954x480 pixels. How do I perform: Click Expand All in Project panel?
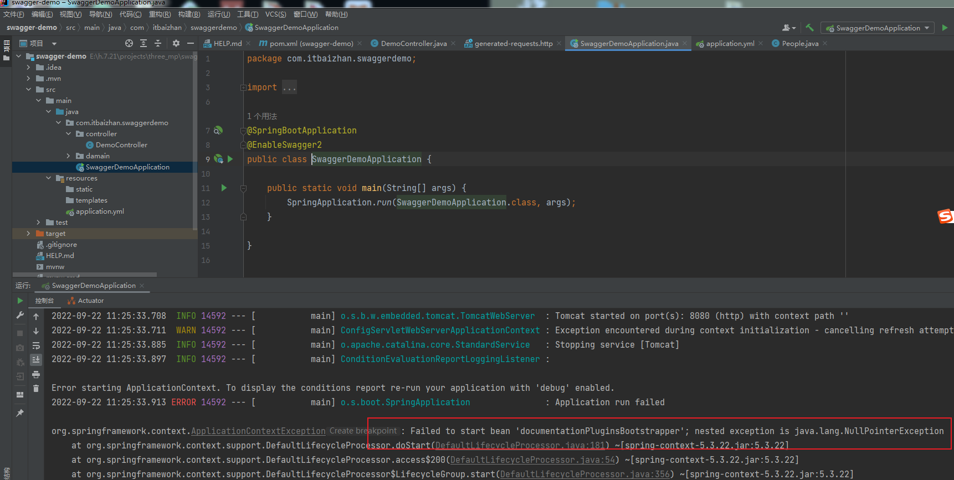(143, 43)
